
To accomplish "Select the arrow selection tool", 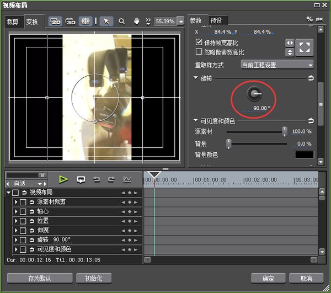I will pyautogui.click(x=106, y=22).
